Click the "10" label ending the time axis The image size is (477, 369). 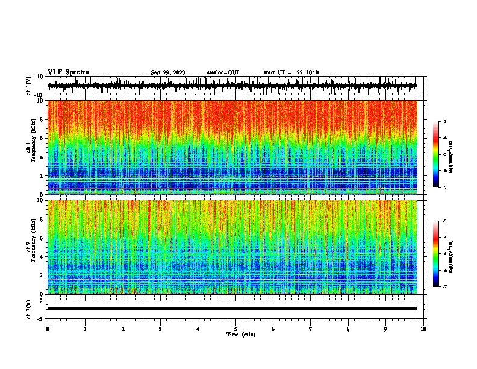click(x=423, y=329)
